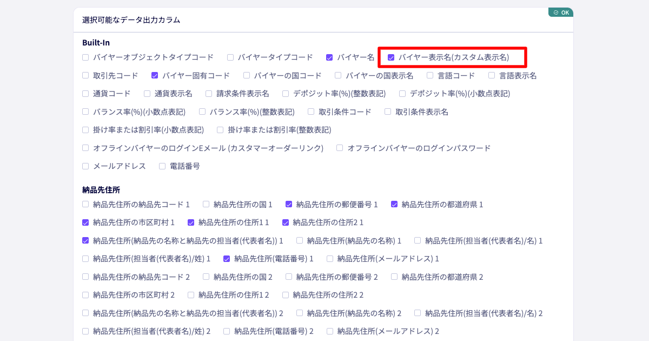Image resolution: width=649 pixels, height=341 pixels.
Task: Select 納品先住所(担当者(代表者名)/名) 2 checkbox
Action: pyautogui.click(x=418, y=313)
